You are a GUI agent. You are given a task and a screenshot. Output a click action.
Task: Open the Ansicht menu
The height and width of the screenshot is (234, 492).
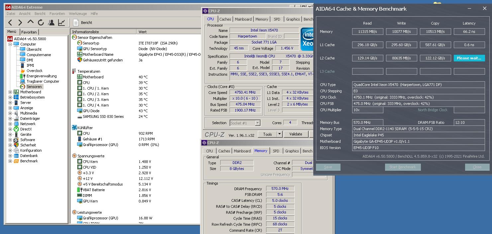coord(25,14)
